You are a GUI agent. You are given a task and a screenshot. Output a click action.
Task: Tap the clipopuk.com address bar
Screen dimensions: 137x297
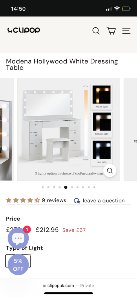pyautogui.click(x=68, y=285)
